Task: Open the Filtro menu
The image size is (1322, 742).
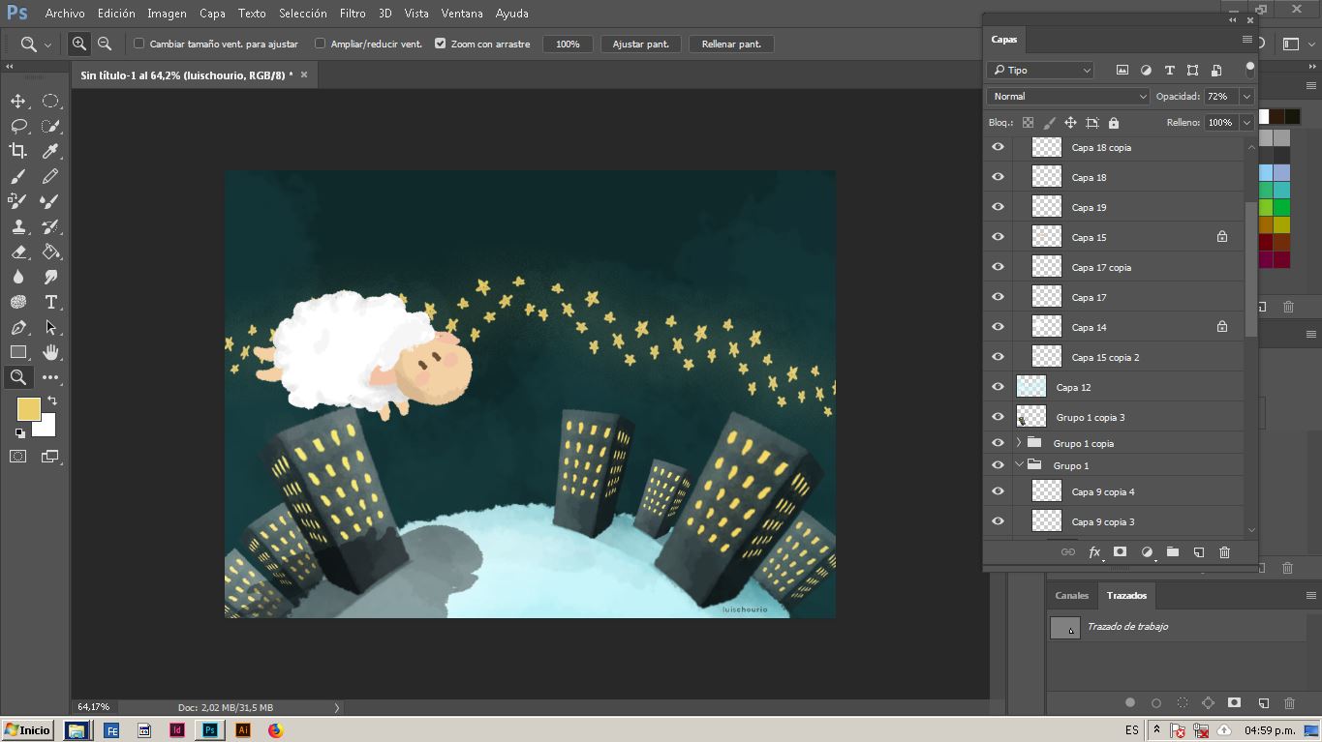Action: 353,14
